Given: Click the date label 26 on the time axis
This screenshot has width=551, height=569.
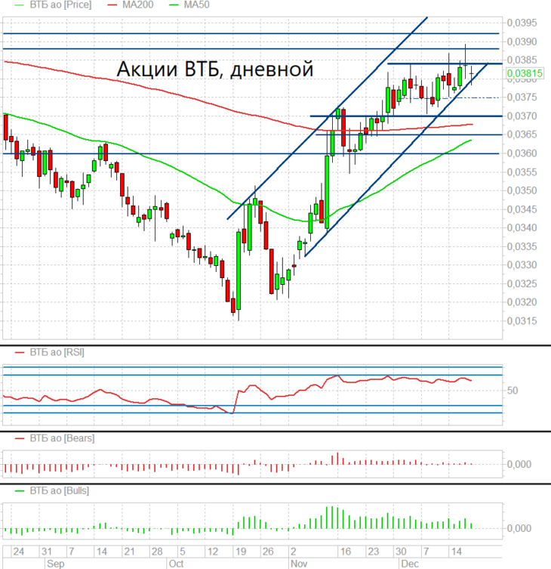Looking at the screenshot, I should click(x=268, y=552).
